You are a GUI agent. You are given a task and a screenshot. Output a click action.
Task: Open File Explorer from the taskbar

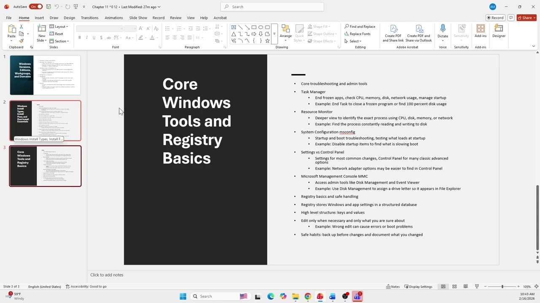point(295,296)
